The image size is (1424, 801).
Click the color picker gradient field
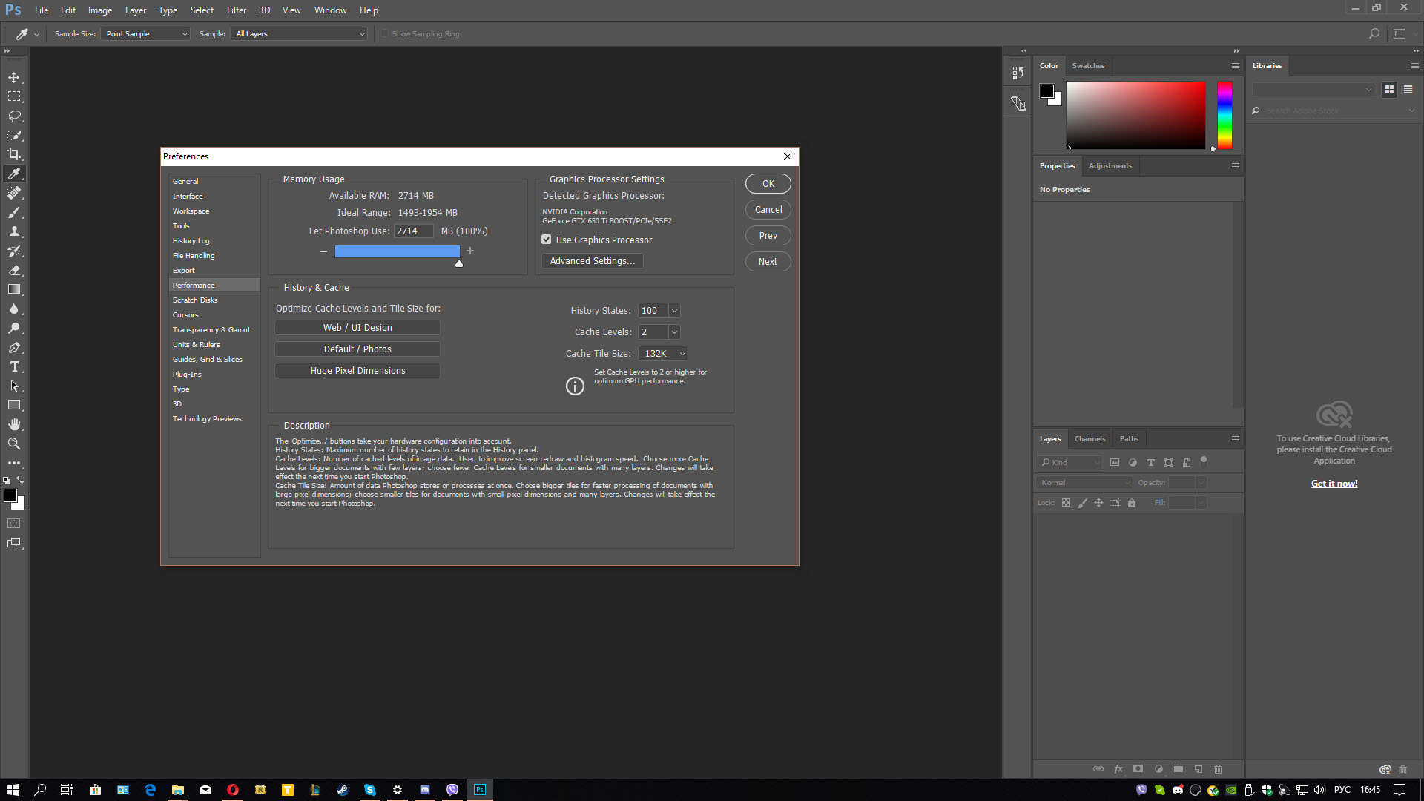1135,116
